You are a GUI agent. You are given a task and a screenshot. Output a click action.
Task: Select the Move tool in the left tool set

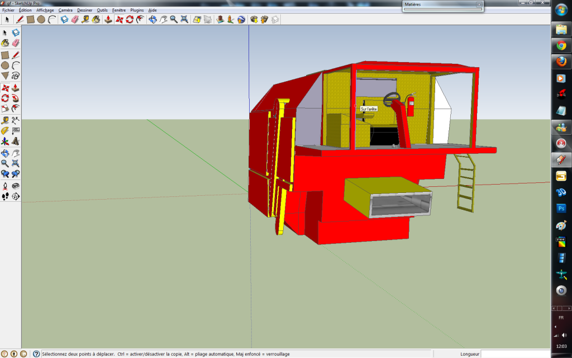point(5,88)
